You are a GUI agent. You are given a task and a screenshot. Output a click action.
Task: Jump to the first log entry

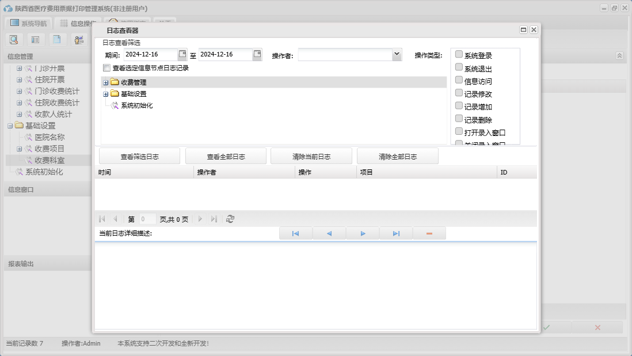[x=295, y=233]
